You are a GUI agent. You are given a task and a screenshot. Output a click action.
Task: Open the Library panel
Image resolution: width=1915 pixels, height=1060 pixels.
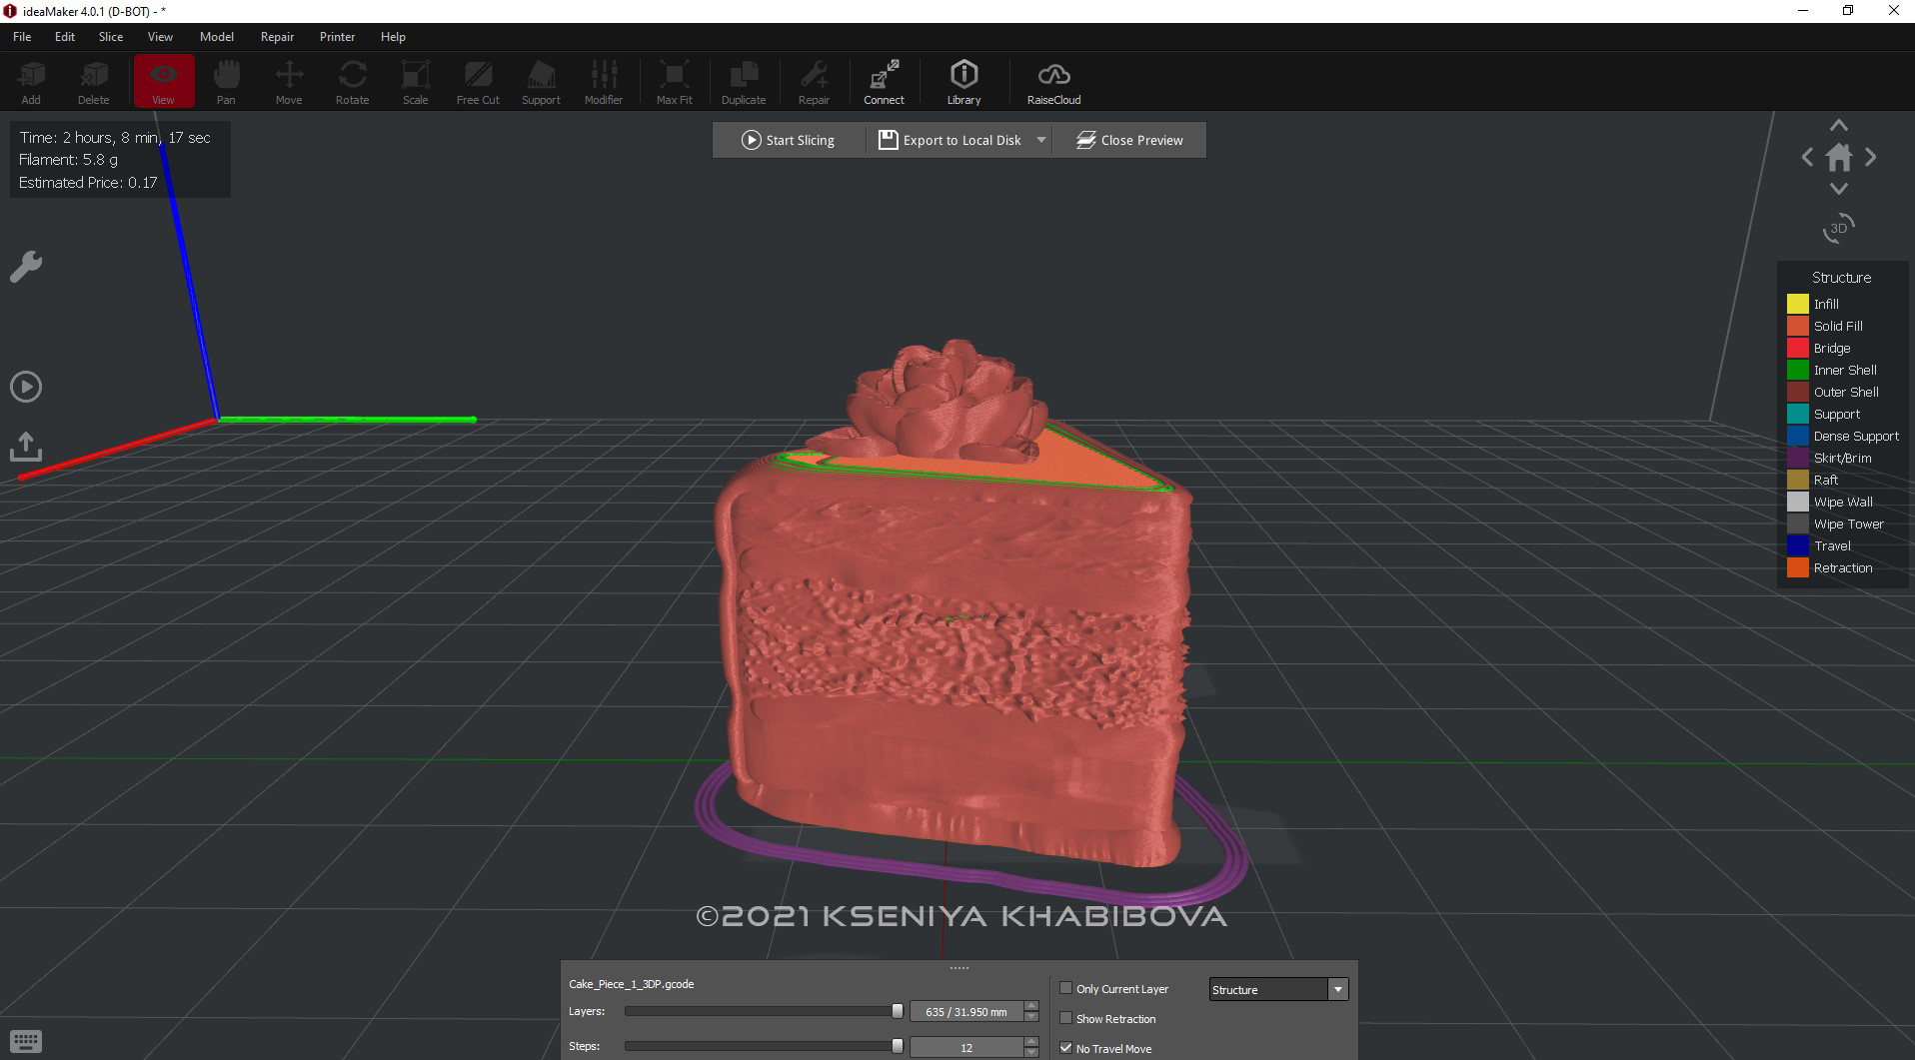[963, 80]
